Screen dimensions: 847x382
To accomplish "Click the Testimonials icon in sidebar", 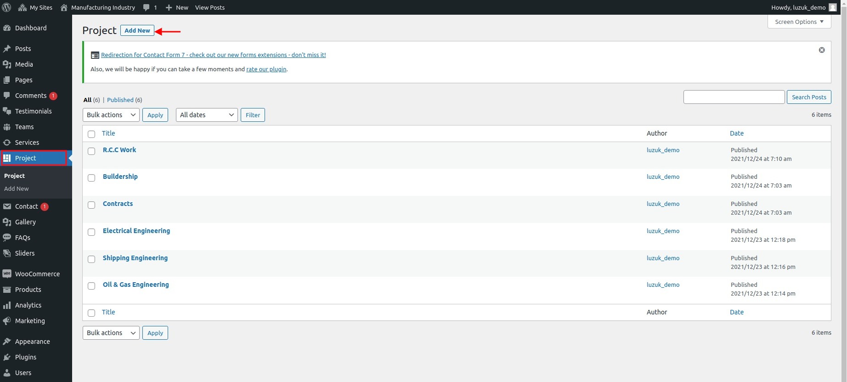I will (7, 111).
